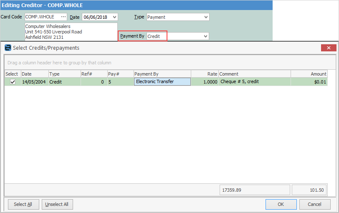This screenshot has height=213, width=339.
Task: Click the 1.0000 rate cell
Action: click(205, 82)
